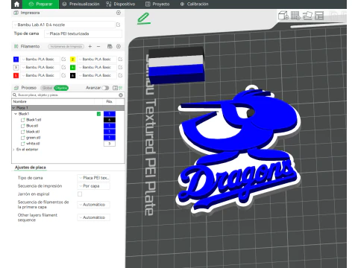Open filament settings gear icon
Screen dimensions: 358x268
[x=119, y=46]
